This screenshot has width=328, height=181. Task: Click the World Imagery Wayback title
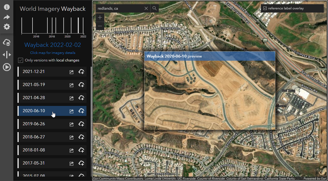(x=53, y=9)
